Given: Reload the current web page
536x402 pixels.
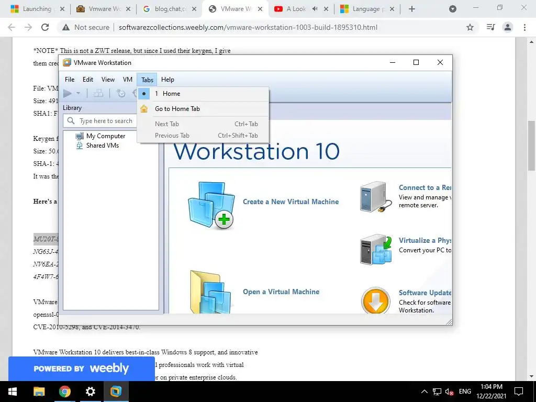Looking at the screenshot, I should 45,27.
